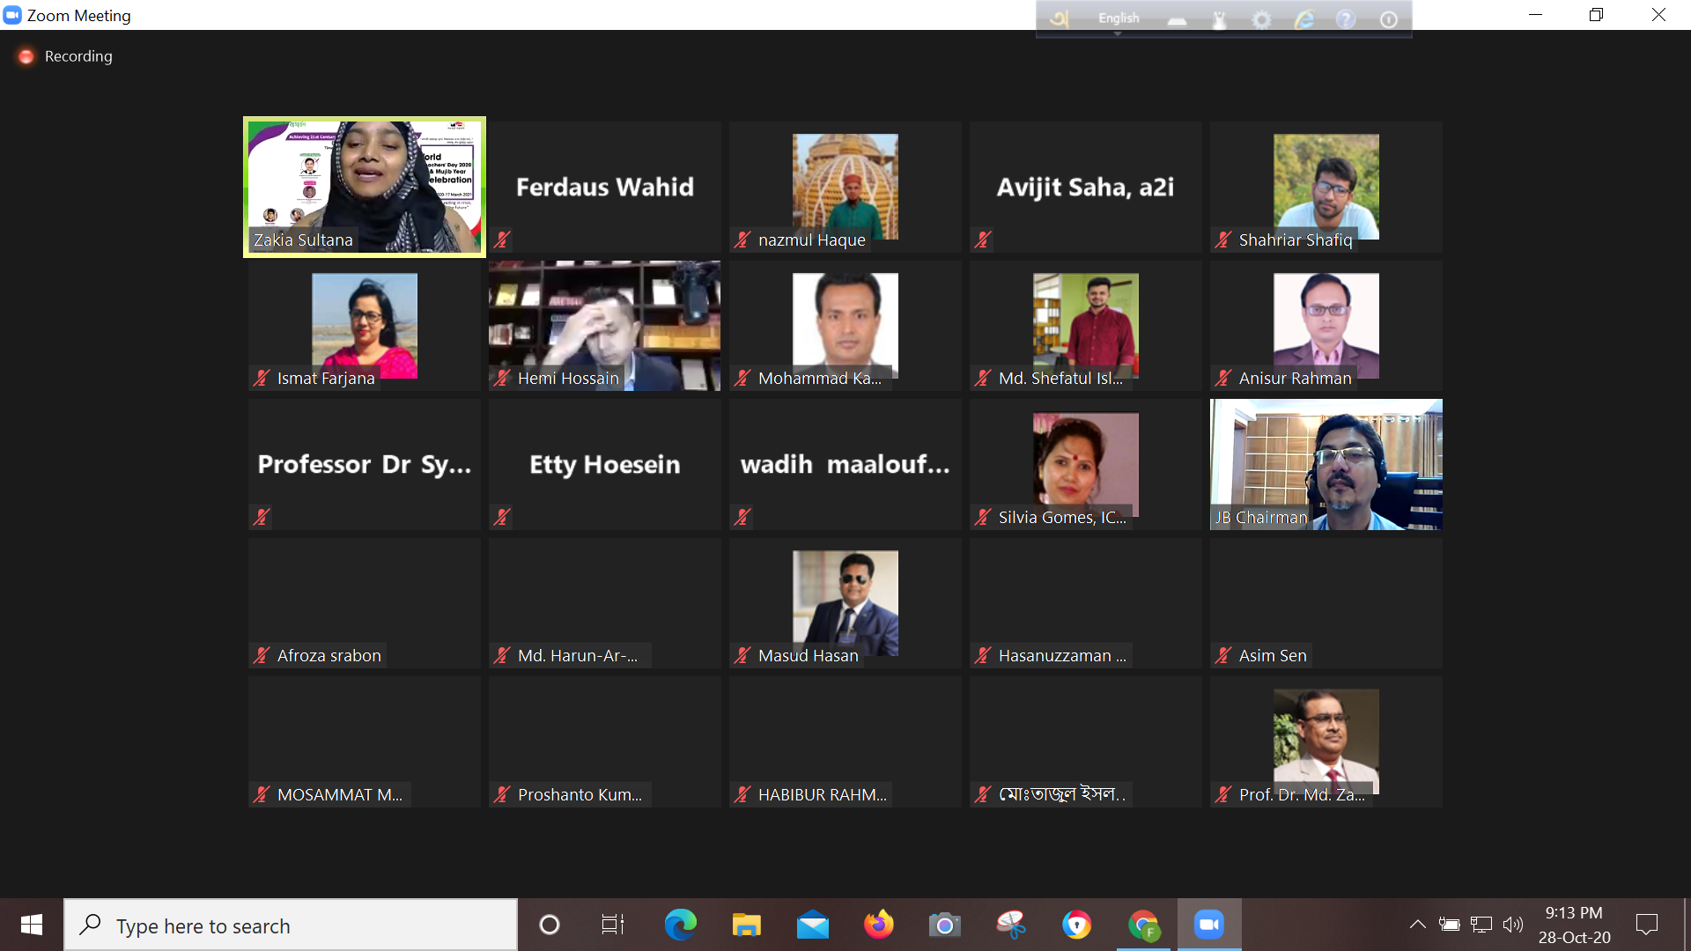Click the Afroza srabon name label

pos(329,655)
